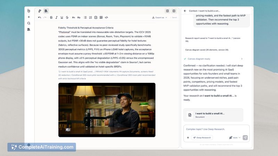Click the source citation link under paragraph

(107, 75)
